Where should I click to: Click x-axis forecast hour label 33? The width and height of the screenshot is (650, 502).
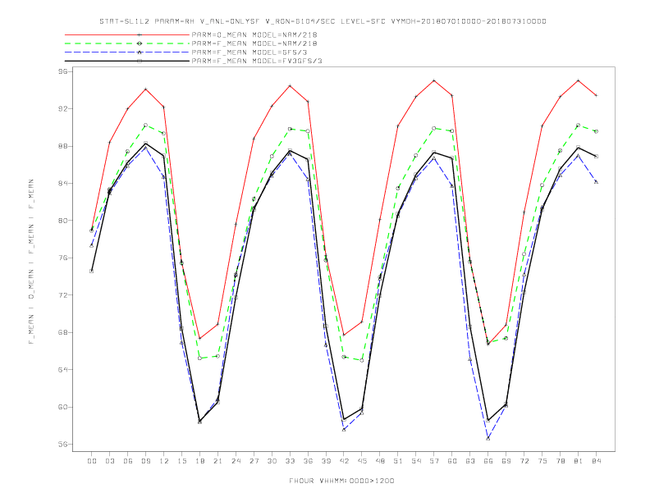coord(290,461)
